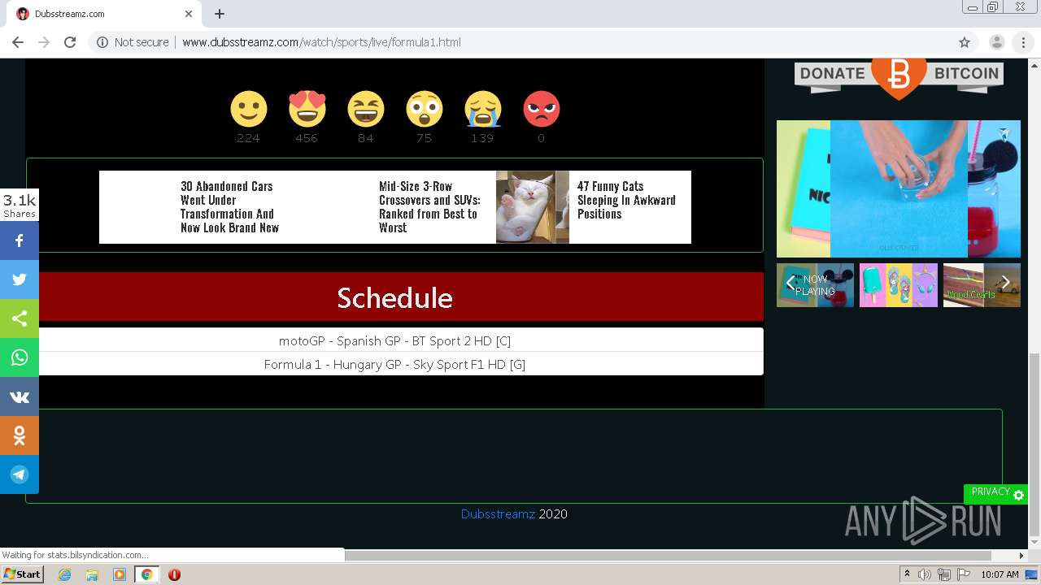Go forward with the browser forward arrow
1041x585 pixels.
click(44, 42)
